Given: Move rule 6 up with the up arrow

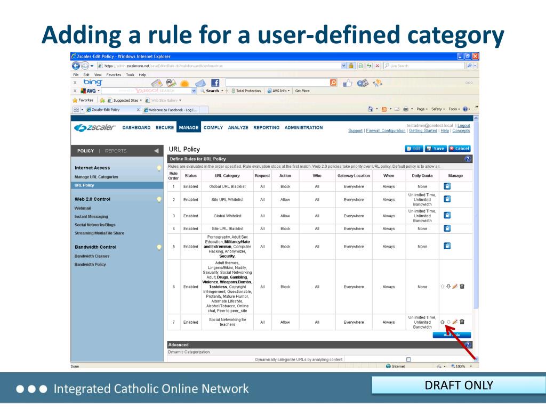Looking at the screenshot, I should click(442, 287).
